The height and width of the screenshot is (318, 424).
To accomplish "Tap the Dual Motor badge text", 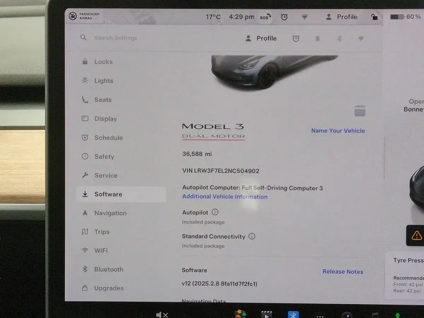I will pyautogui.click(x=213, y=136).
